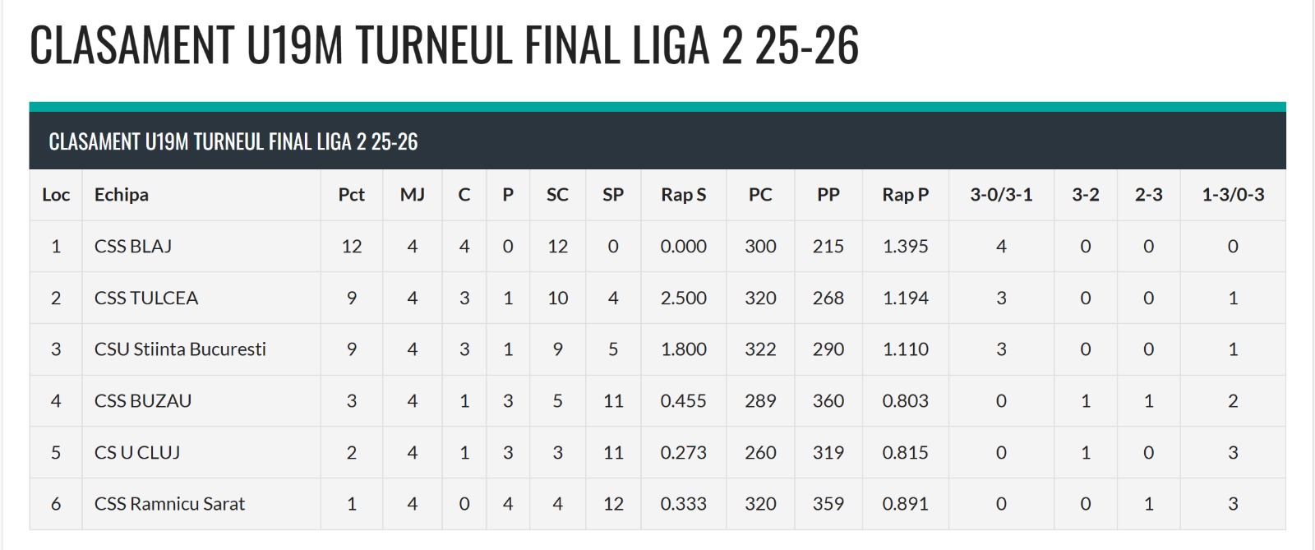Screen dimensions: 1315x550
Task: Select the PP column header
Action: point(828,195)
